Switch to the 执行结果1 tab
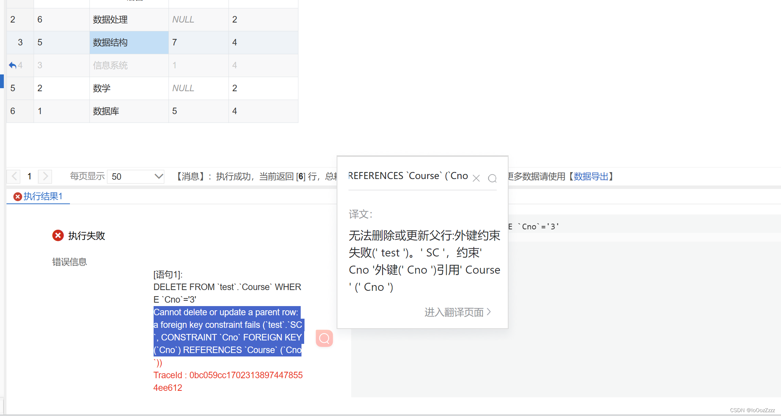The height and width of the screenshot is (416, 781). point(42,196)
